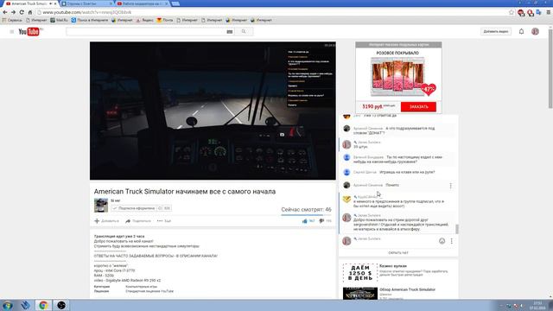
Task: Open YouTube notifications bell
Action: click(521, 31)
